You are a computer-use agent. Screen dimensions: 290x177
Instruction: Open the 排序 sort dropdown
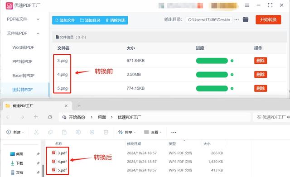pos(127,132)
